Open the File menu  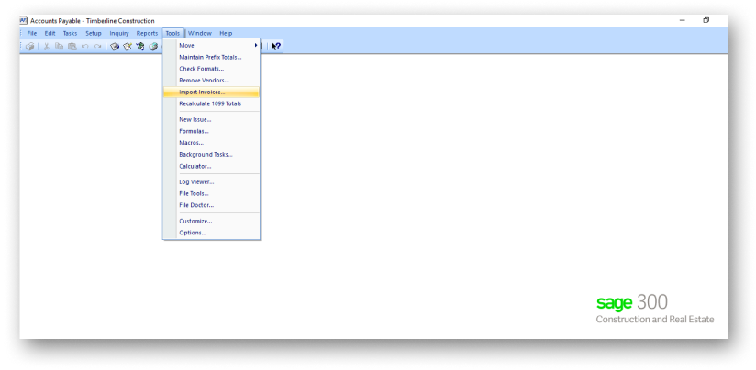coord(32,33)
